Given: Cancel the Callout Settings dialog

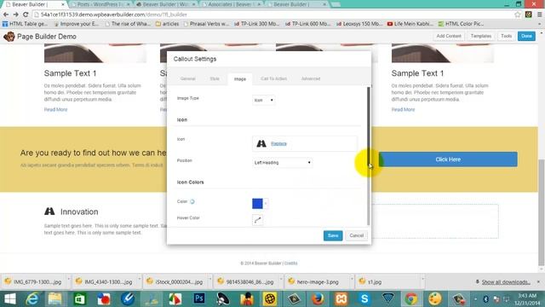Looking at the screenshot, I should [356, 235].
